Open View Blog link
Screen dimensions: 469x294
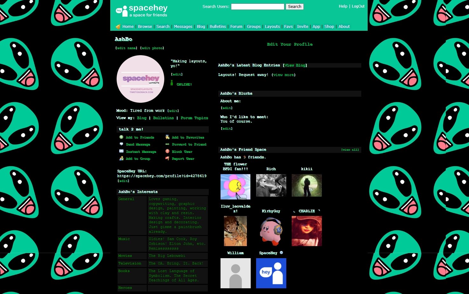click(295, 65)
